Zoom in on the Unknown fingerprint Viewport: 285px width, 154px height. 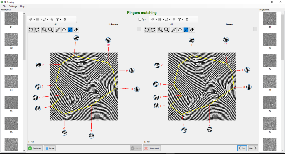[x=44, y=30]
